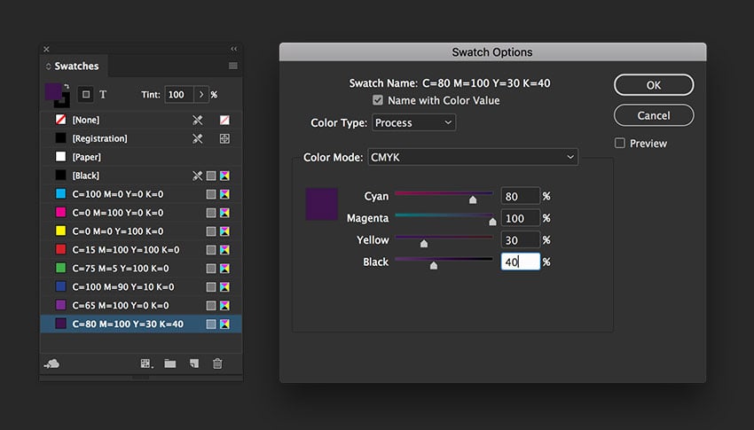Click process icon on C=15 M=100 Y=100 K=0 row
This screenshot has height=430, width=754.
(x=211, y=250)
